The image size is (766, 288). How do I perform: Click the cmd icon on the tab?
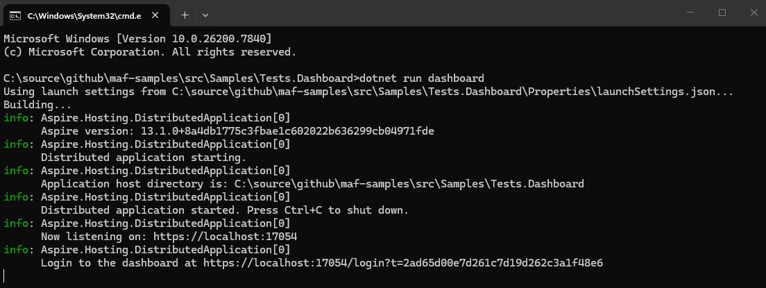tap(14, 15)
